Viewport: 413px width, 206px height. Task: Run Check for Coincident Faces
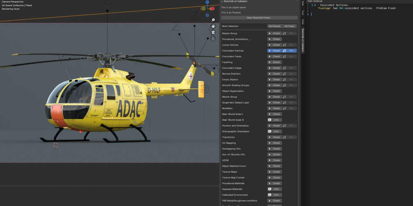click(x=275, y=57)
